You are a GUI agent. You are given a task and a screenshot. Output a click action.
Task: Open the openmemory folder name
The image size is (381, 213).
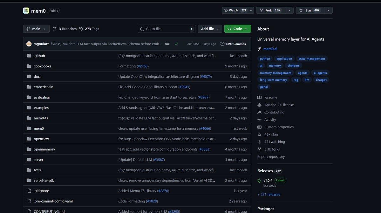[x=44, y=149]
